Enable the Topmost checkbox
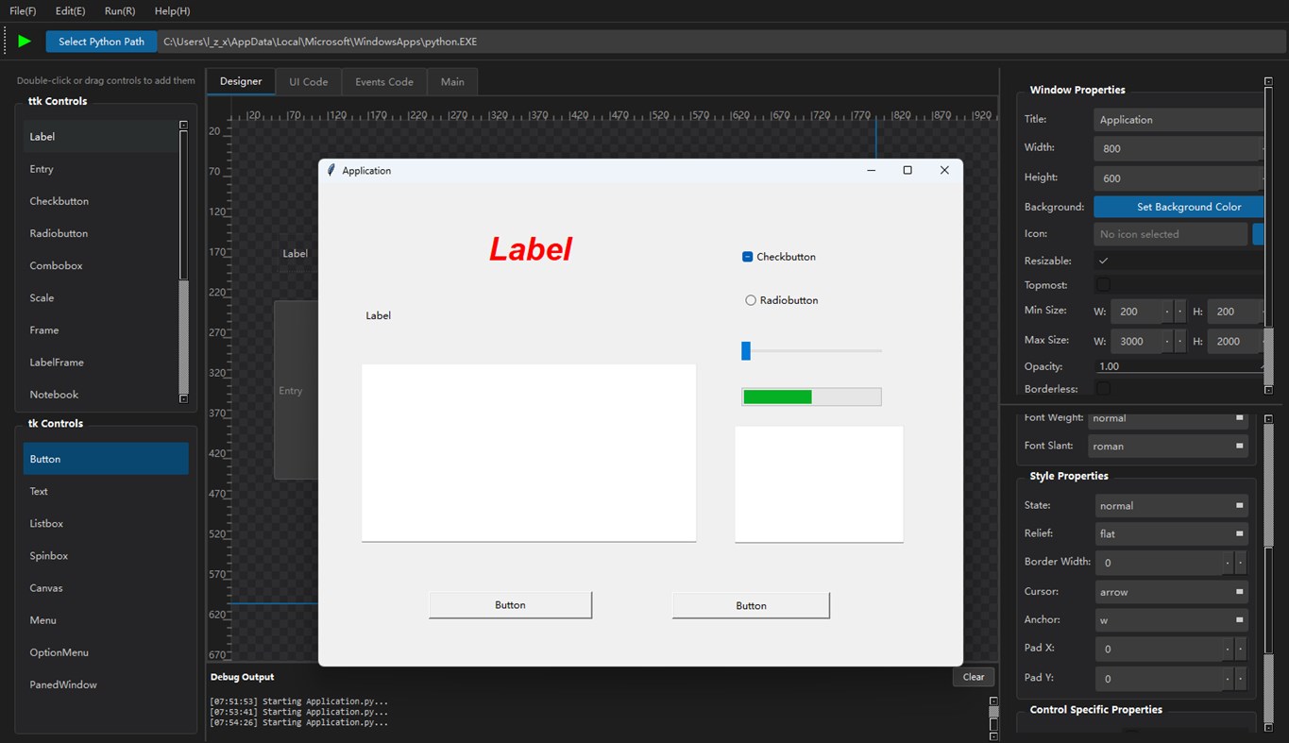Viewport: 1289px width, 743px height. pyautogui.click(x=1103, y=284)
